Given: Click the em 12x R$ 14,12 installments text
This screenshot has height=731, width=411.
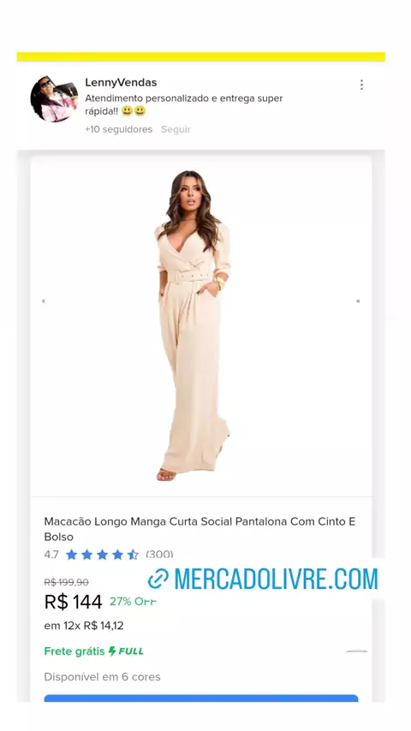Looking at the screenshot, I should coord(84,626).
